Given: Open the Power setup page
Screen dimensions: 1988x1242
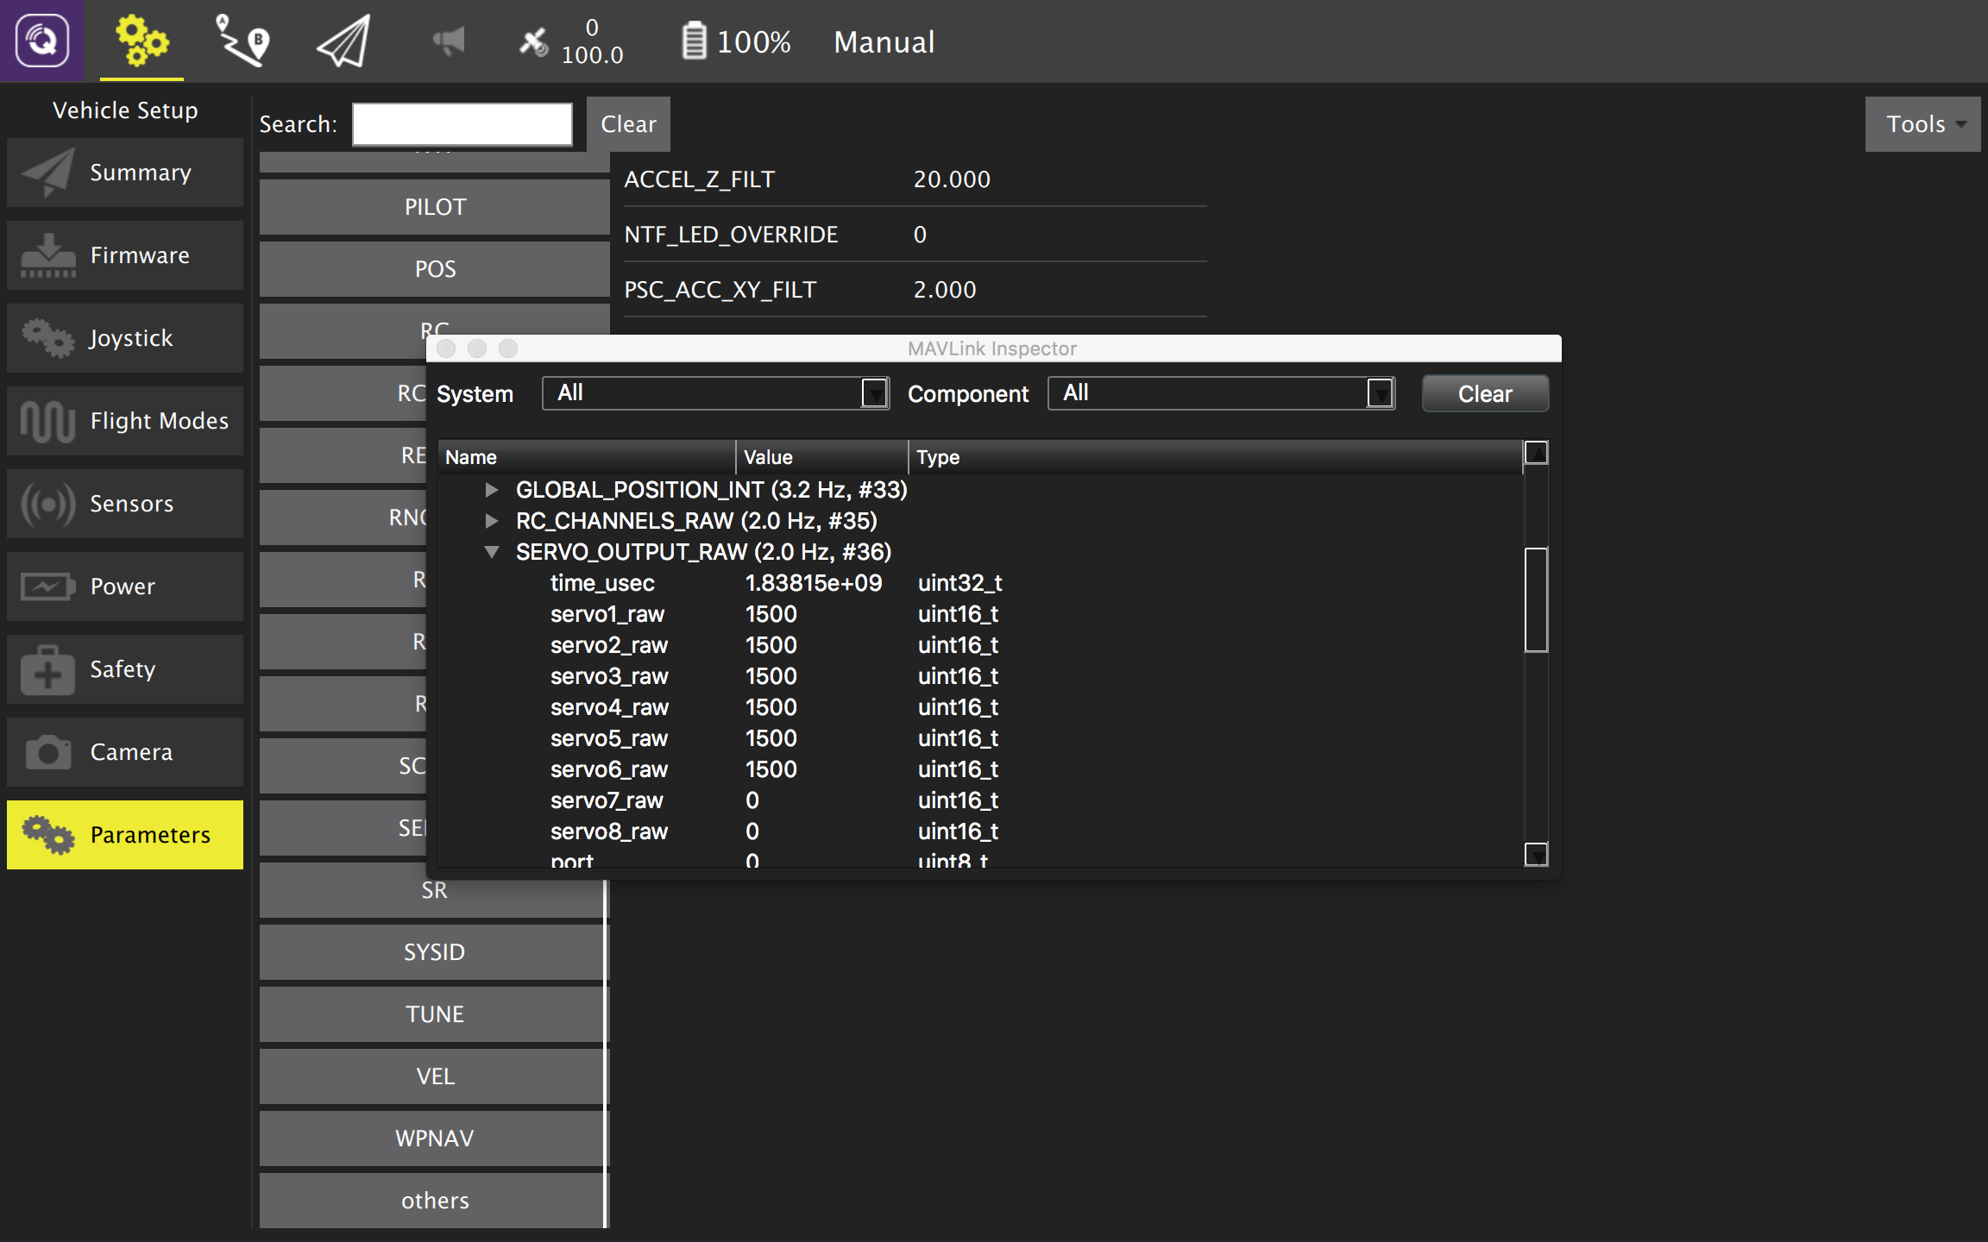Looking at the screenshot, I should (x=125, y=586).
